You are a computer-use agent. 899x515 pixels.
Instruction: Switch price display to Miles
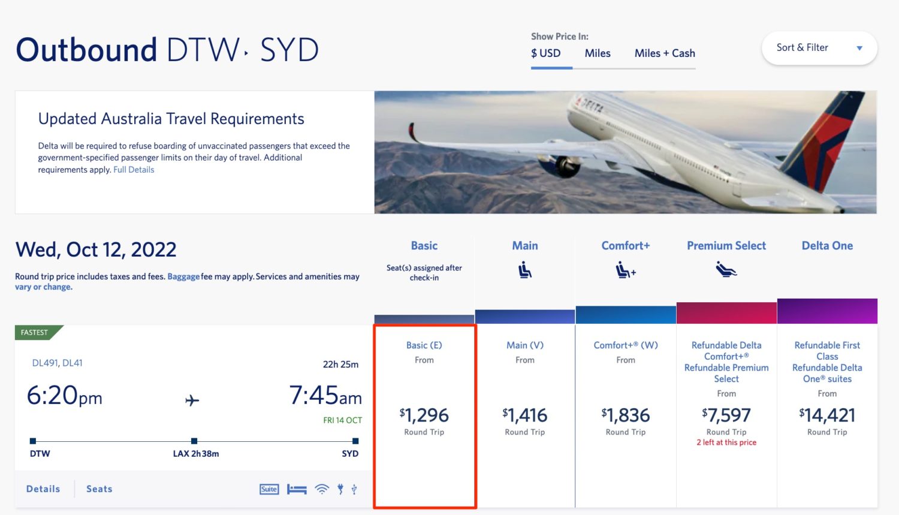[x=598, y=53]
